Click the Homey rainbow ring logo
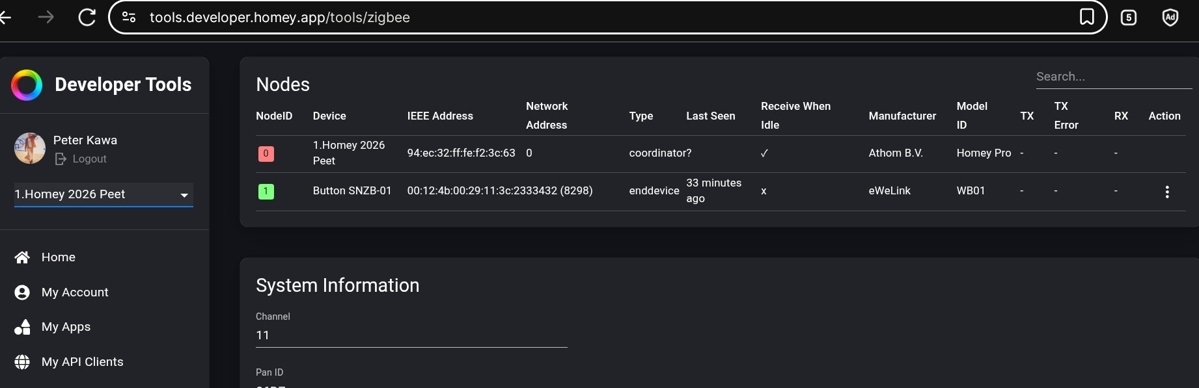The image size is (1199, 388). 27,85
